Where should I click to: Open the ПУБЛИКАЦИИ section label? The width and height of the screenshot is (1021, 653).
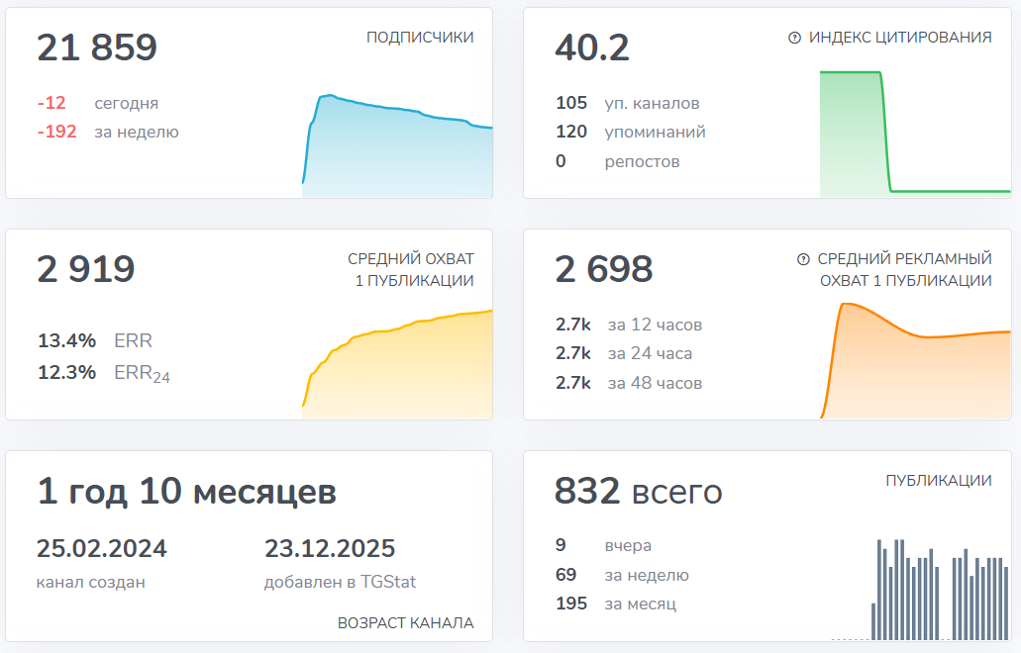pyautogui.click(x=939, y=480)
